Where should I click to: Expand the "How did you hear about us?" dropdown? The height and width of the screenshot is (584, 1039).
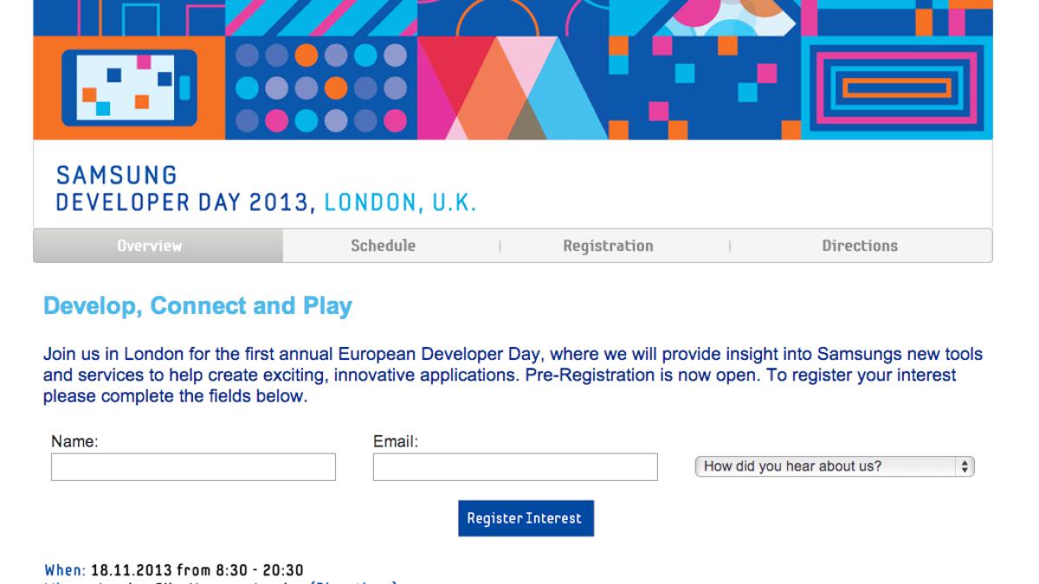(835, 467)
